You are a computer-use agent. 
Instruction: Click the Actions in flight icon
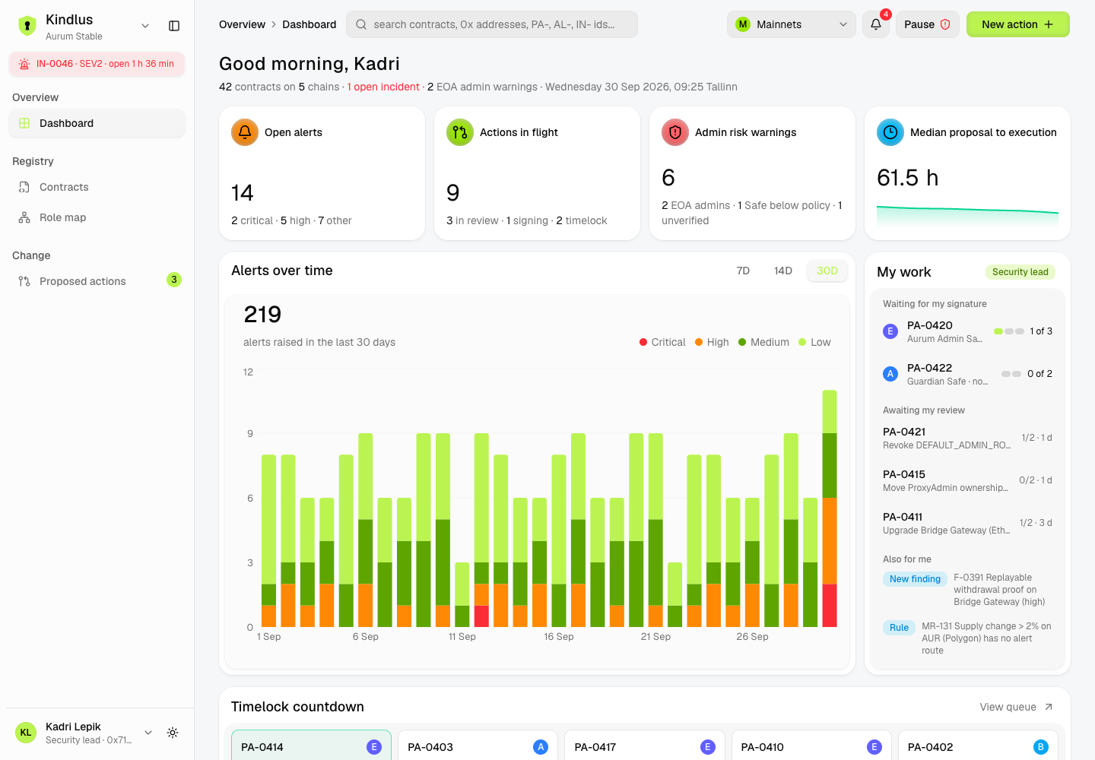point(460,132)
